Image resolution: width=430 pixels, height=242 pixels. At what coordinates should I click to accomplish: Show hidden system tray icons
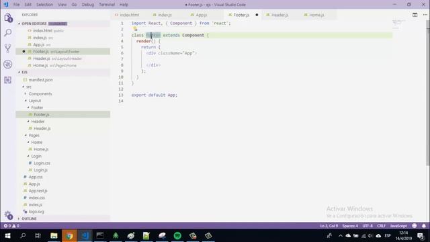pyautogui.click(x=341, y=236)
